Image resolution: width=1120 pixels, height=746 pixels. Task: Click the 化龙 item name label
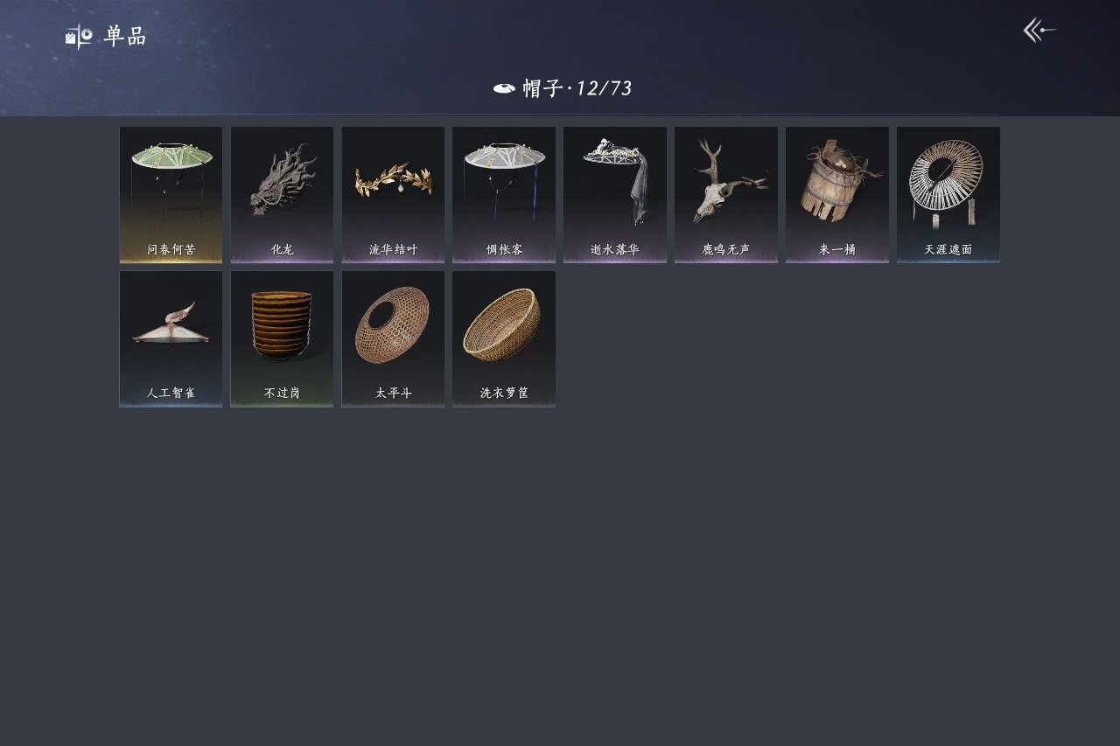pos(282,249)
